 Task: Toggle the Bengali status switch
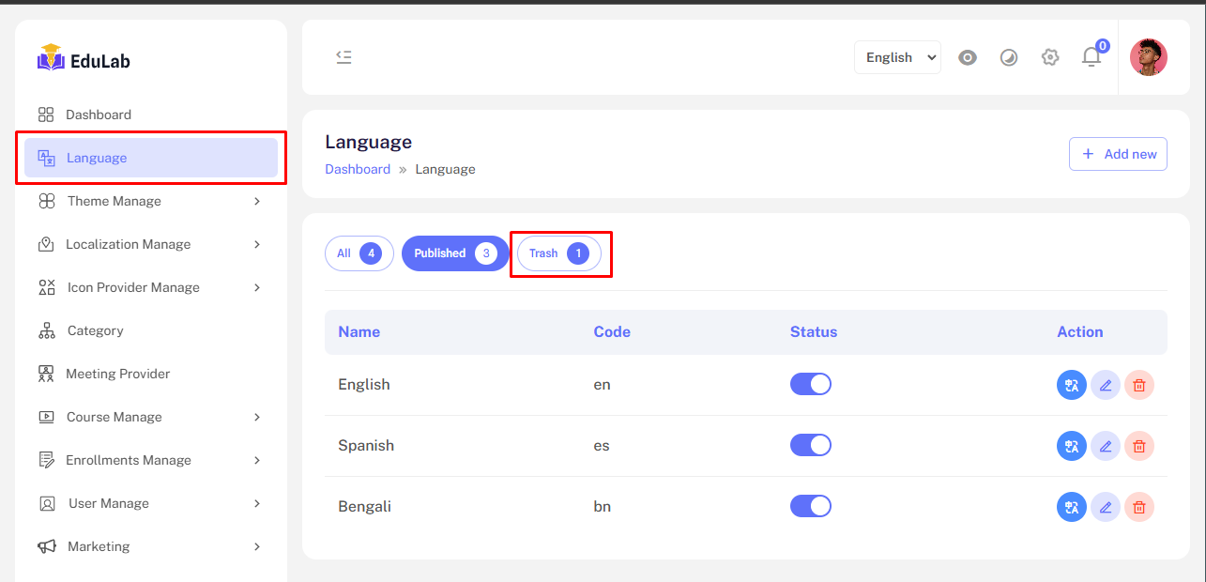(810, 506)
